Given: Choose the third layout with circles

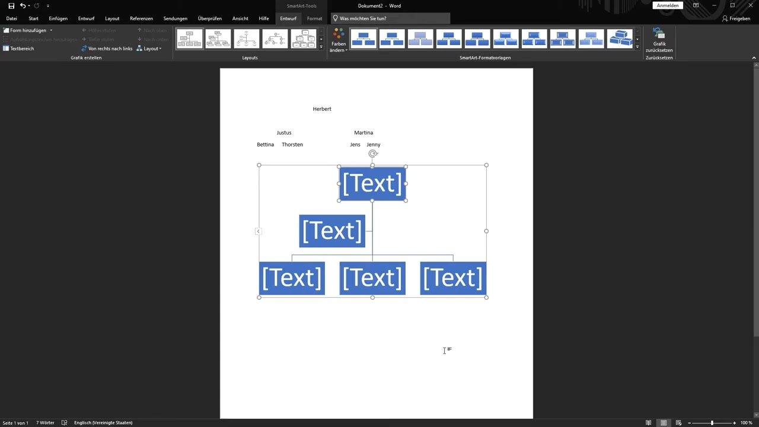Looking at the screenshot, I should coord(247,39).
